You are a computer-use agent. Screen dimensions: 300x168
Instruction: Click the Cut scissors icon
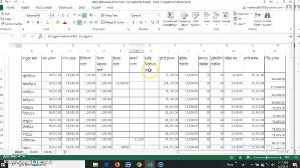pos(2,14)
